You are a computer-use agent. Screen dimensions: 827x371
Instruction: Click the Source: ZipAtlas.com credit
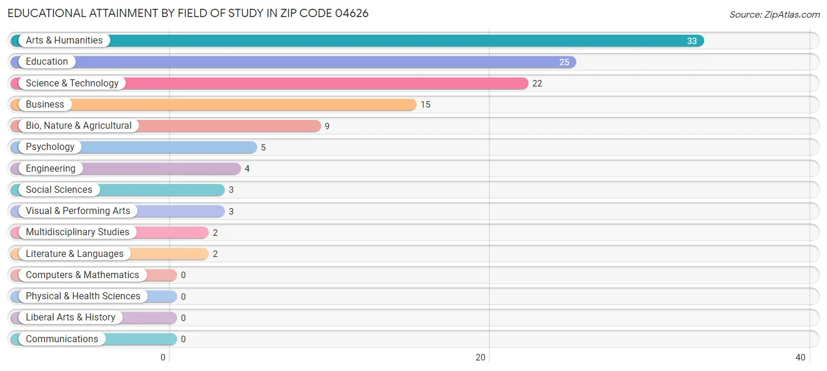[x=775, y=15]
